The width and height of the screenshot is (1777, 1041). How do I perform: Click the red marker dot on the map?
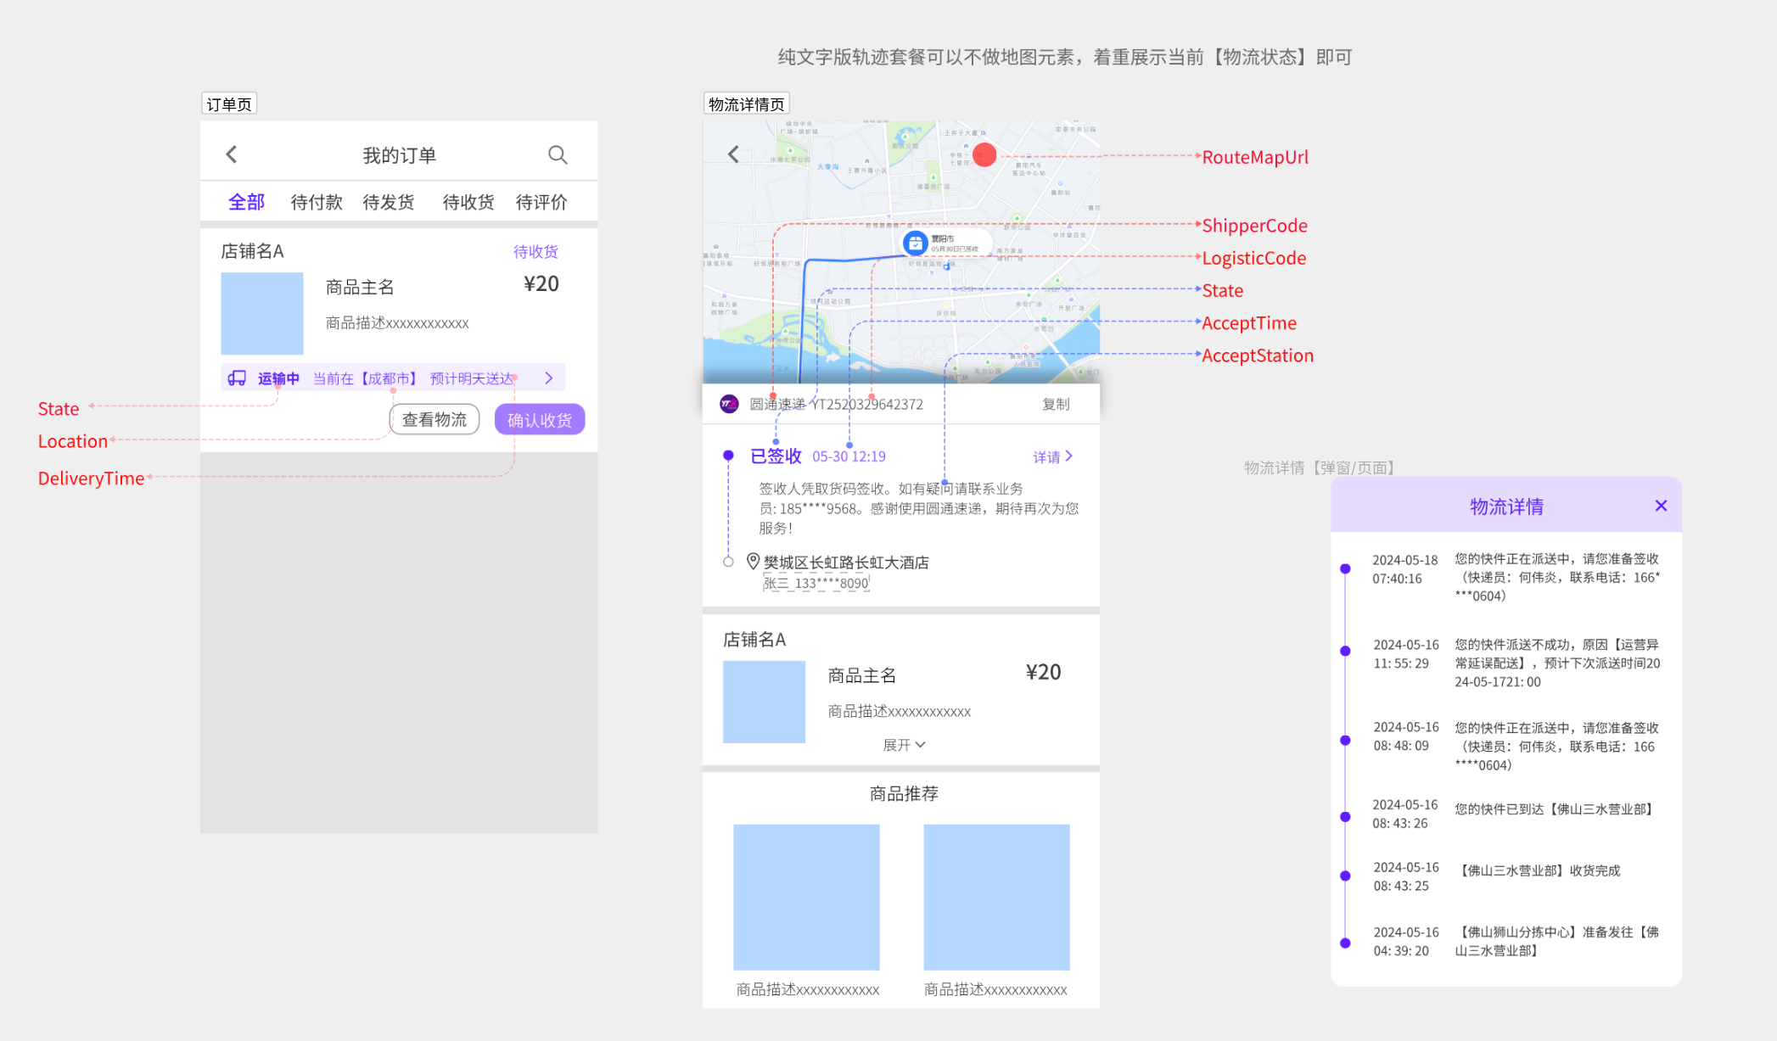click(x=984, y=155)
